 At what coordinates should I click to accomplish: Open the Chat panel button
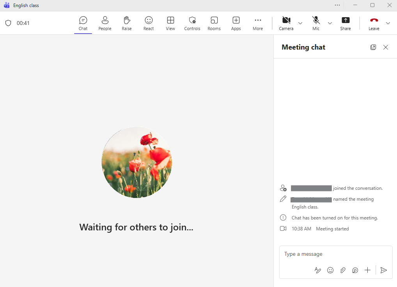coord(83,23)
